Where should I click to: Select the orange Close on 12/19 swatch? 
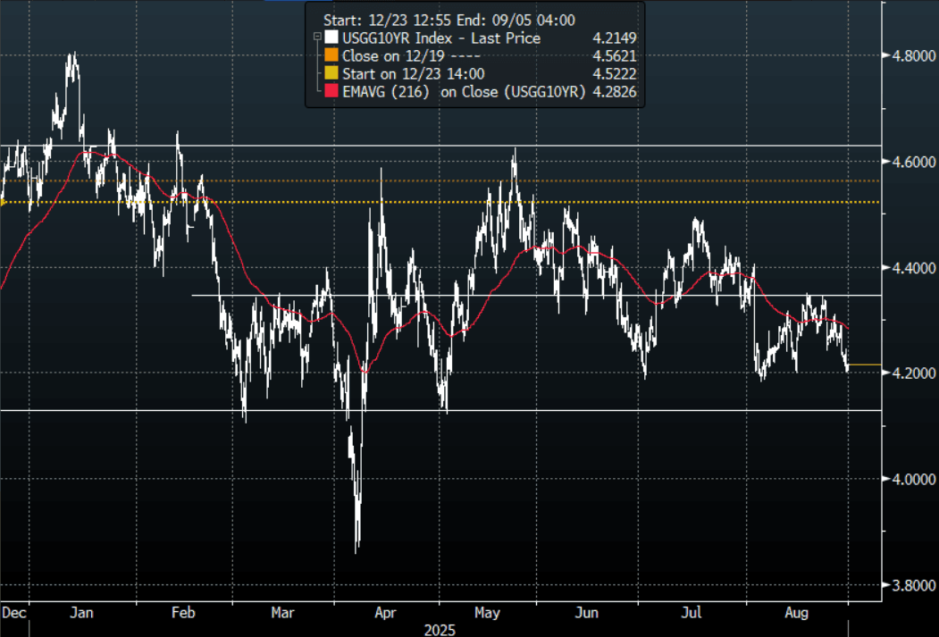(x=332, y=56)
